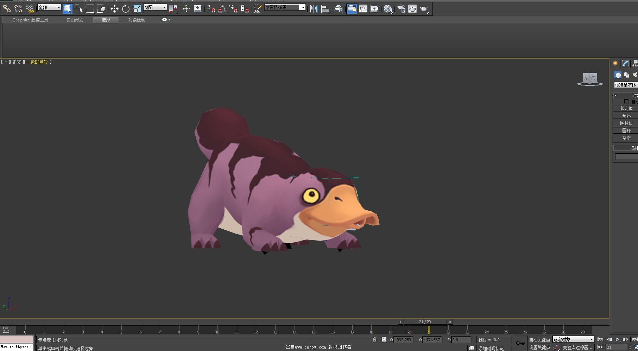Toggle Selection Lock padlock icon
Image resolution: width=638 pixels, height=351 pixels.
pyautogui.click(x=374, y=339)
